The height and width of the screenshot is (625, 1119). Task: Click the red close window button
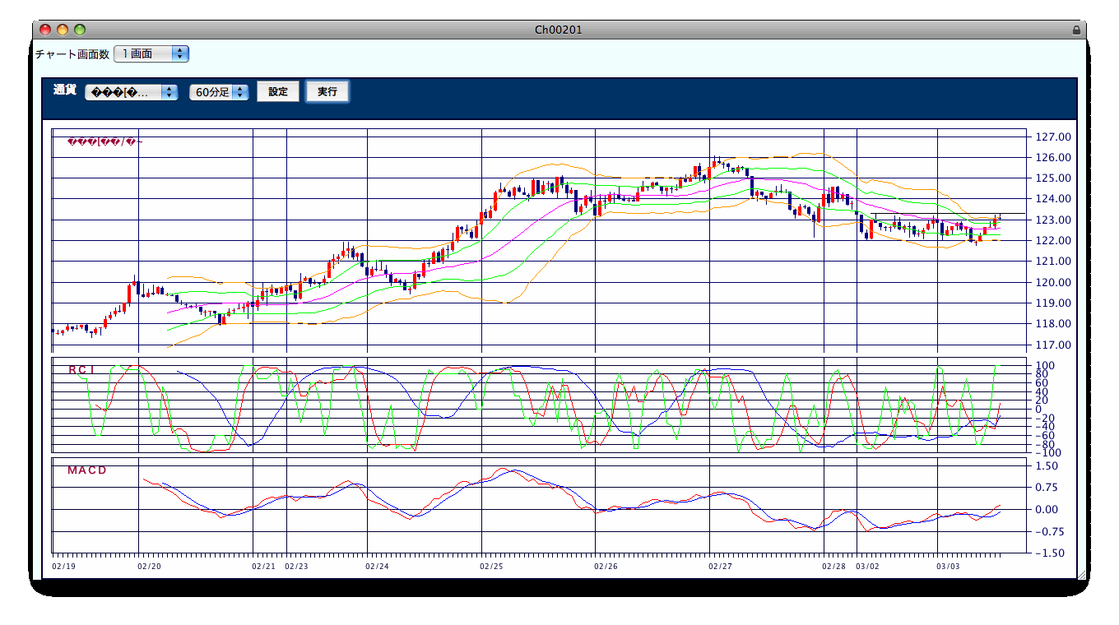coord(45,30)
